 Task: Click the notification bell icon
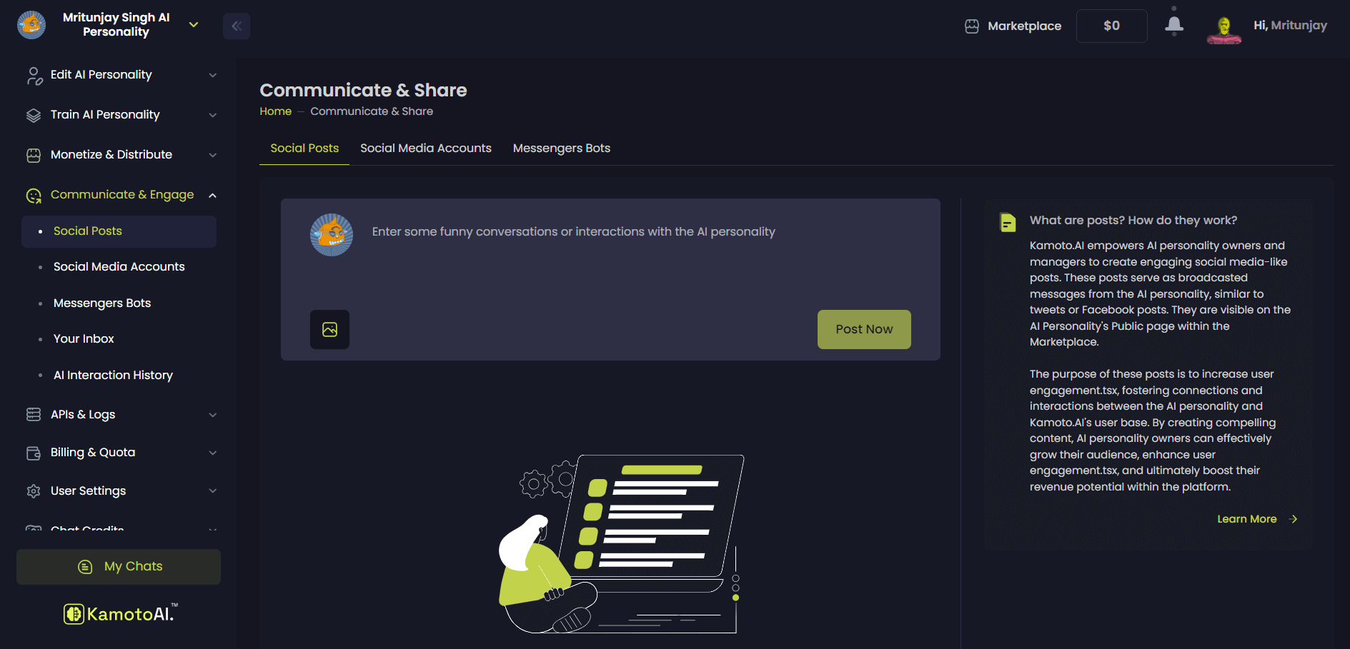click(1173, 26)
